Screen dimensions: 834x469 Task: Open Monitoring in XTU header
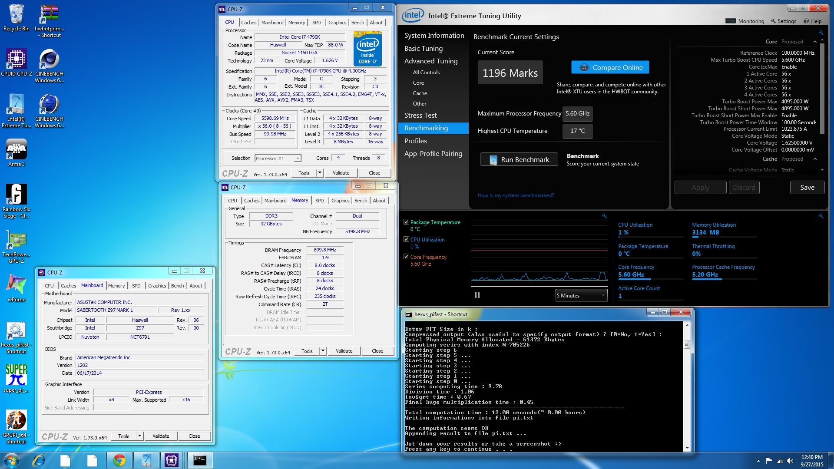745,21
